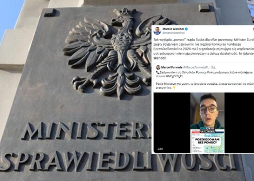Click the cut-off icon at tweet's top-right
The image size is (254, 181).
[253, 29]
